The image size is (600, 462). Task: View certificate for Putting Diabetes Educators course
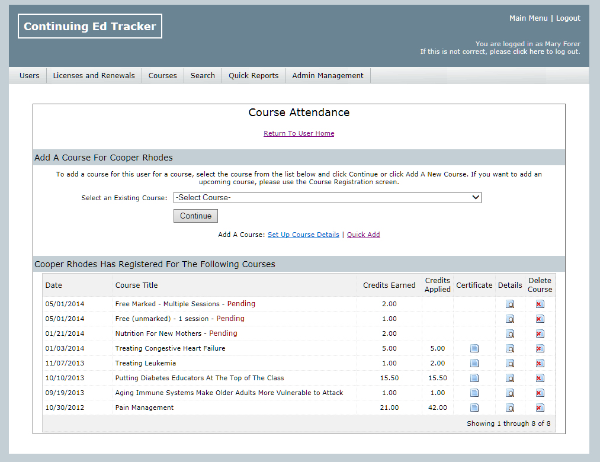click(474, 378)
